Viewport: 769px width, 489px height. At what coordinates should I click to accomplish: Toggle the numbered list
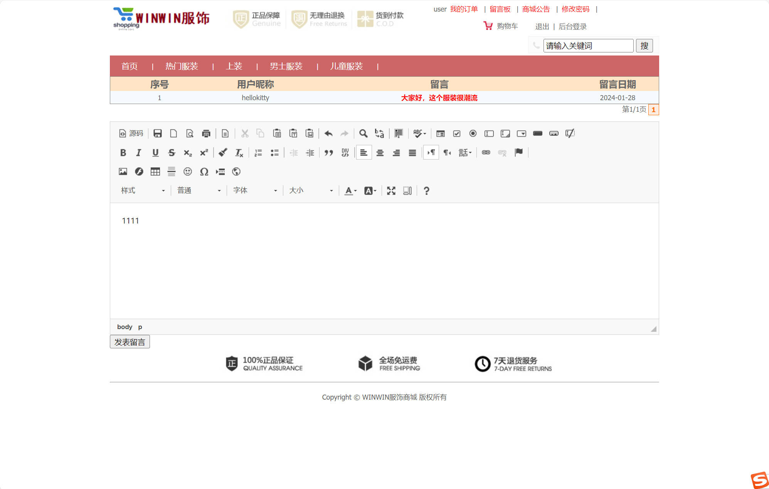(x=258, y=153)
